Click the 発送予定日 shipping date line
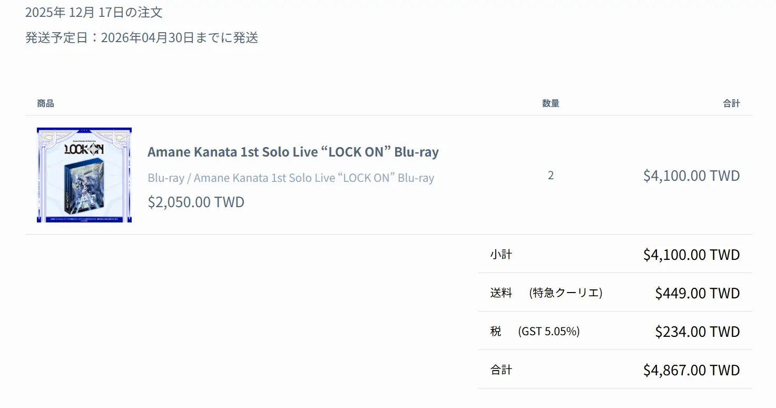Image resolution: width=776 pixels, height=408 pixels. [x=142, y=38]
